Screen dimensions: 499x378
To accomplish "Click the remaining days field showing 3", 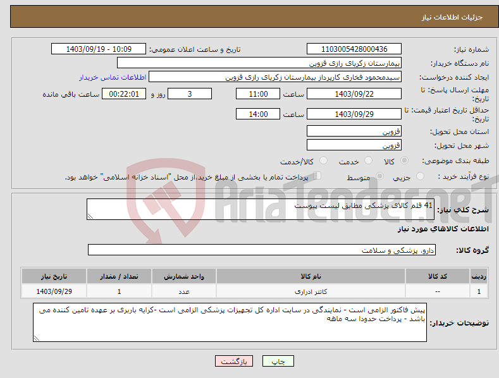I will click(x=190, y=94).
